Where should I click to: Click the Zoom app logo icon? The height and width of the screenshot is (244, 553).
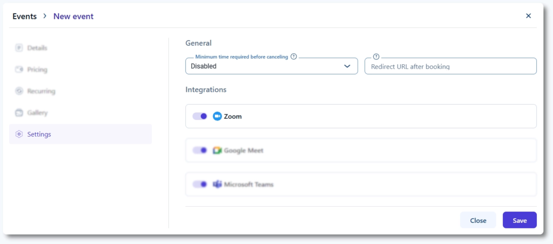[x=217, y=116]
